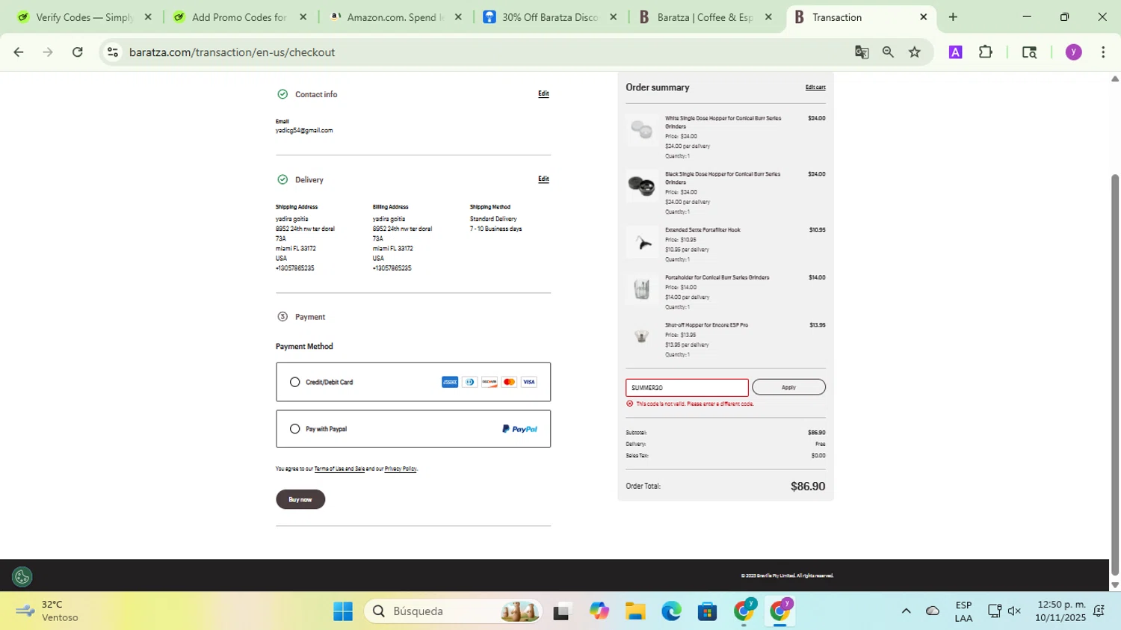Click the Order Total $86.90 amount
This screenshot has width=1121, height=630.
[808, 487]
